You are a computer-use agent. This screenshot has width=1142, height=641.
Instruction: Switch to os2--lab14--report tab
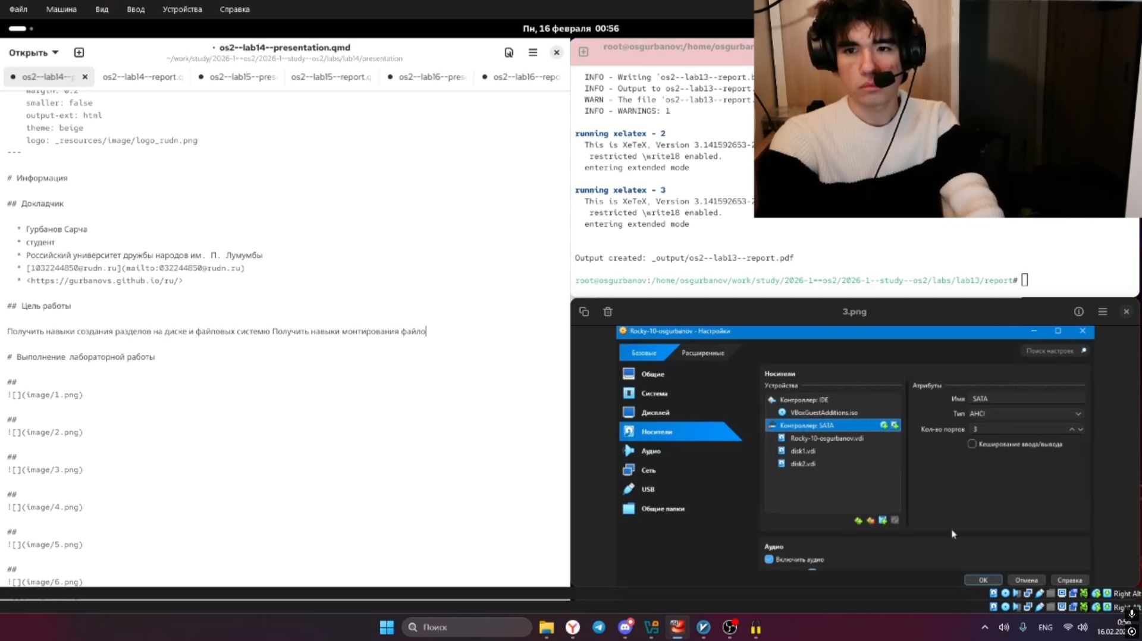point(142,77)
